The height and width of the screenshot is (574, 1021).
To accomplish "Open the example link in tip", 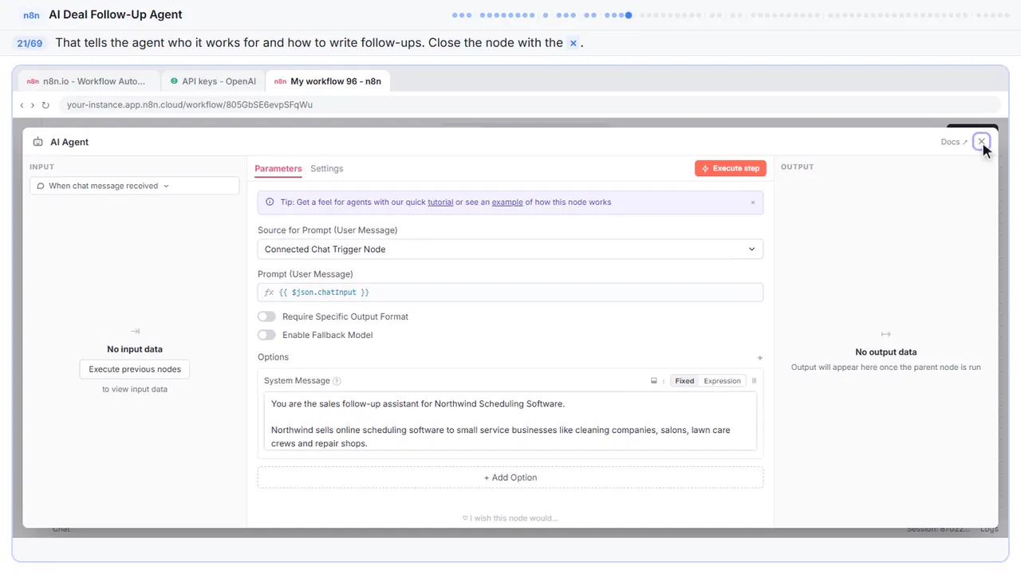I will pos(507,202).
